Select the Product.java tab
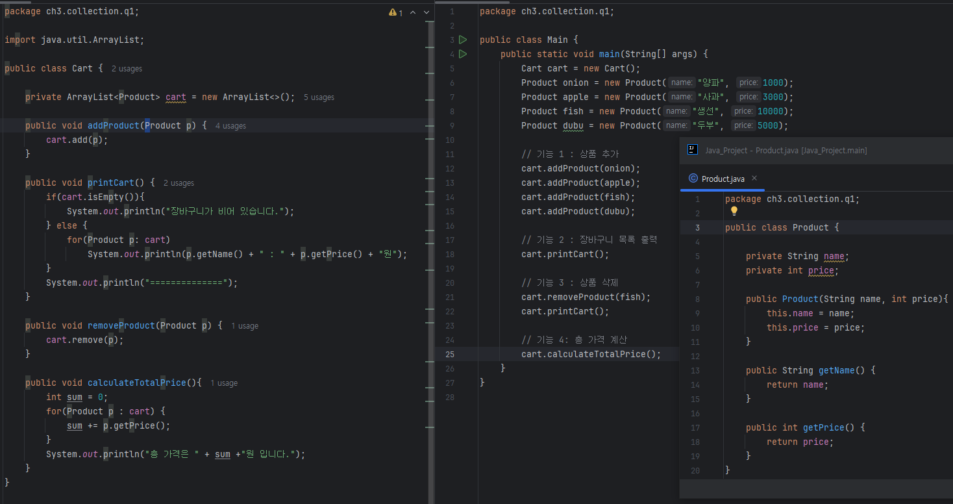The height and width of the screenshot is (504, 953). [x=723, y=179]
